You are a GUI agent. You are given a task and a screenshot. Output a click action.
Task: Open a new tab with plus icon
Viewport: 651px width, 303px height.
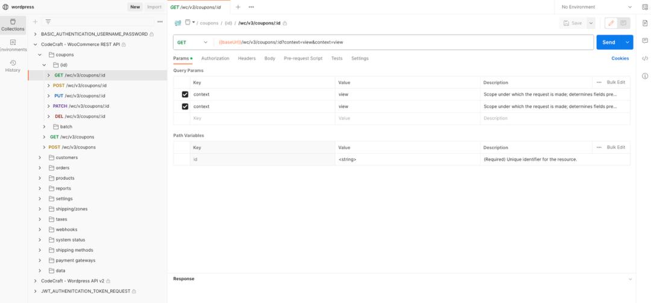[238, 7]
